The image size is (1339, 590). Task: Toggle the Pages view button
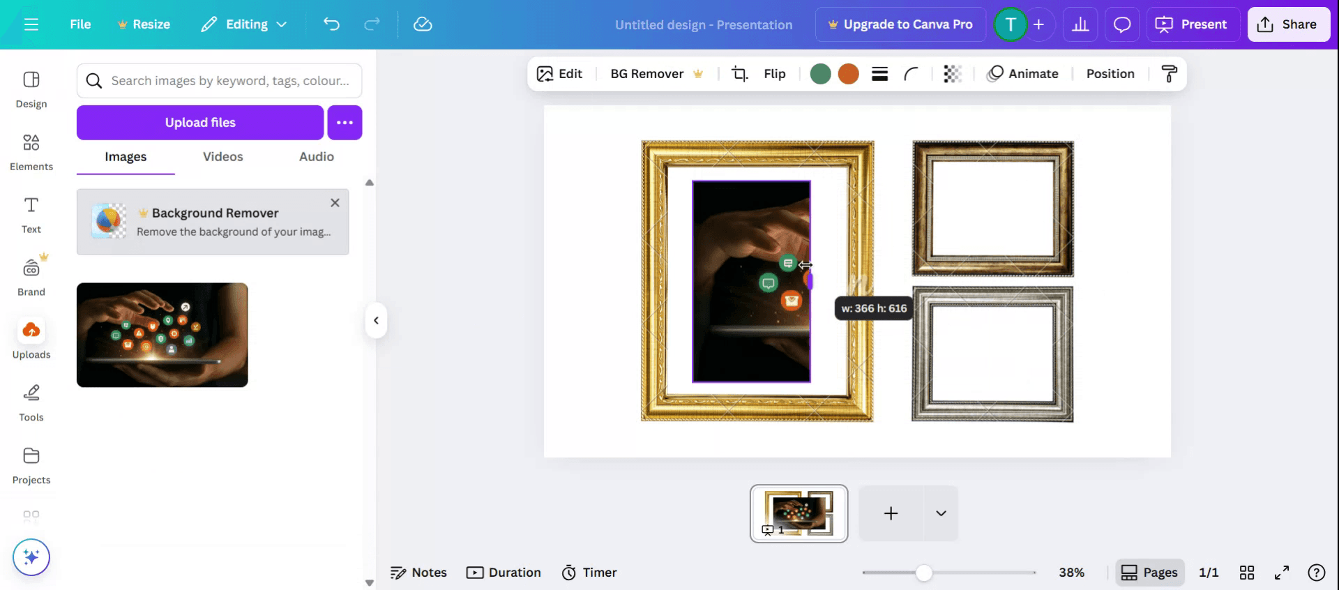(1150, 573)
